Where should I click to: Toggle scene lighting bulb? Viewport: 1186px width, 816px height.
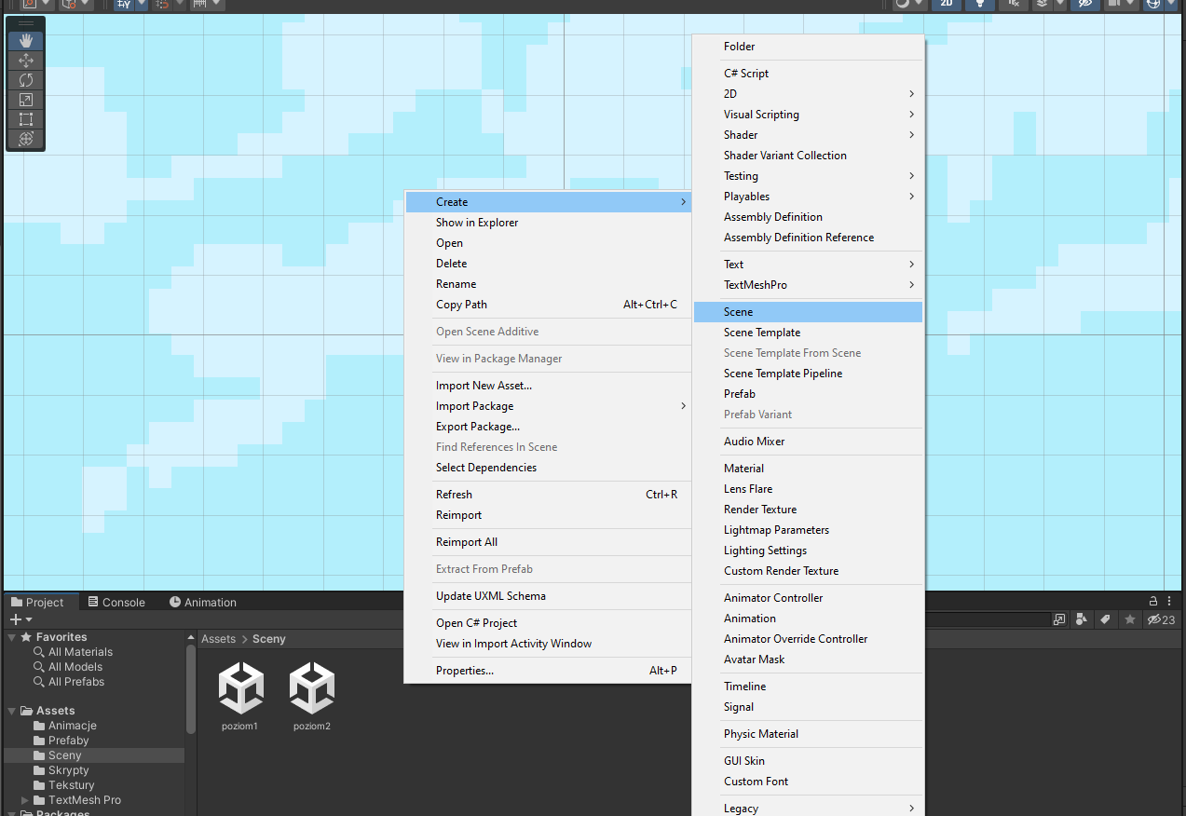(979, 4)
